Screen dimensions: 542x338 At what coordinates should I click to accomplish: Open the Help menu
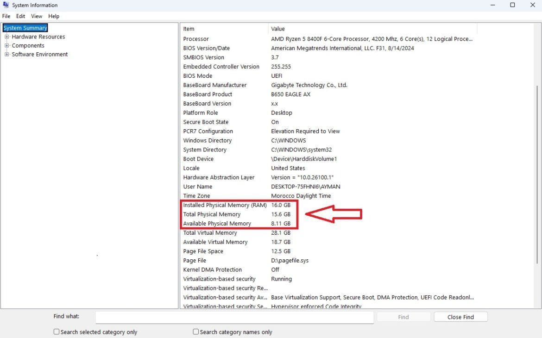[54, 16]
